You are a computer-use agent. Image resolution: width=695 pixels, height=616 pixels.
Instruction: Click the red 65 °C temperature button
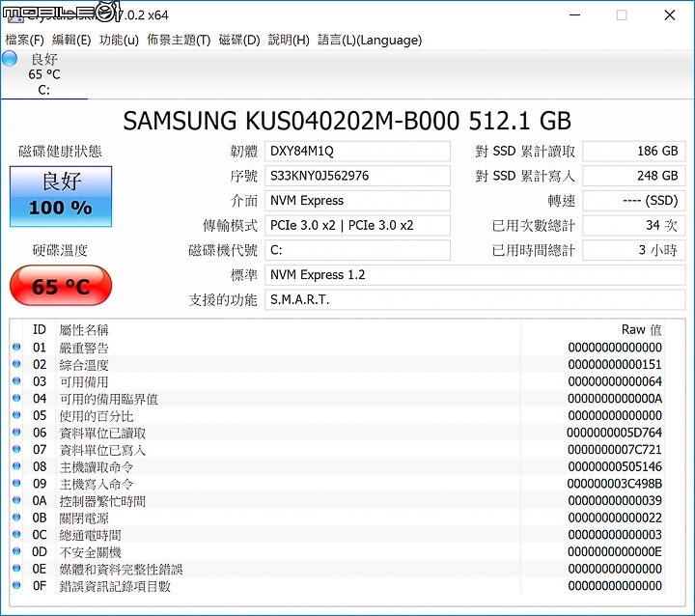tap(61, 286)
